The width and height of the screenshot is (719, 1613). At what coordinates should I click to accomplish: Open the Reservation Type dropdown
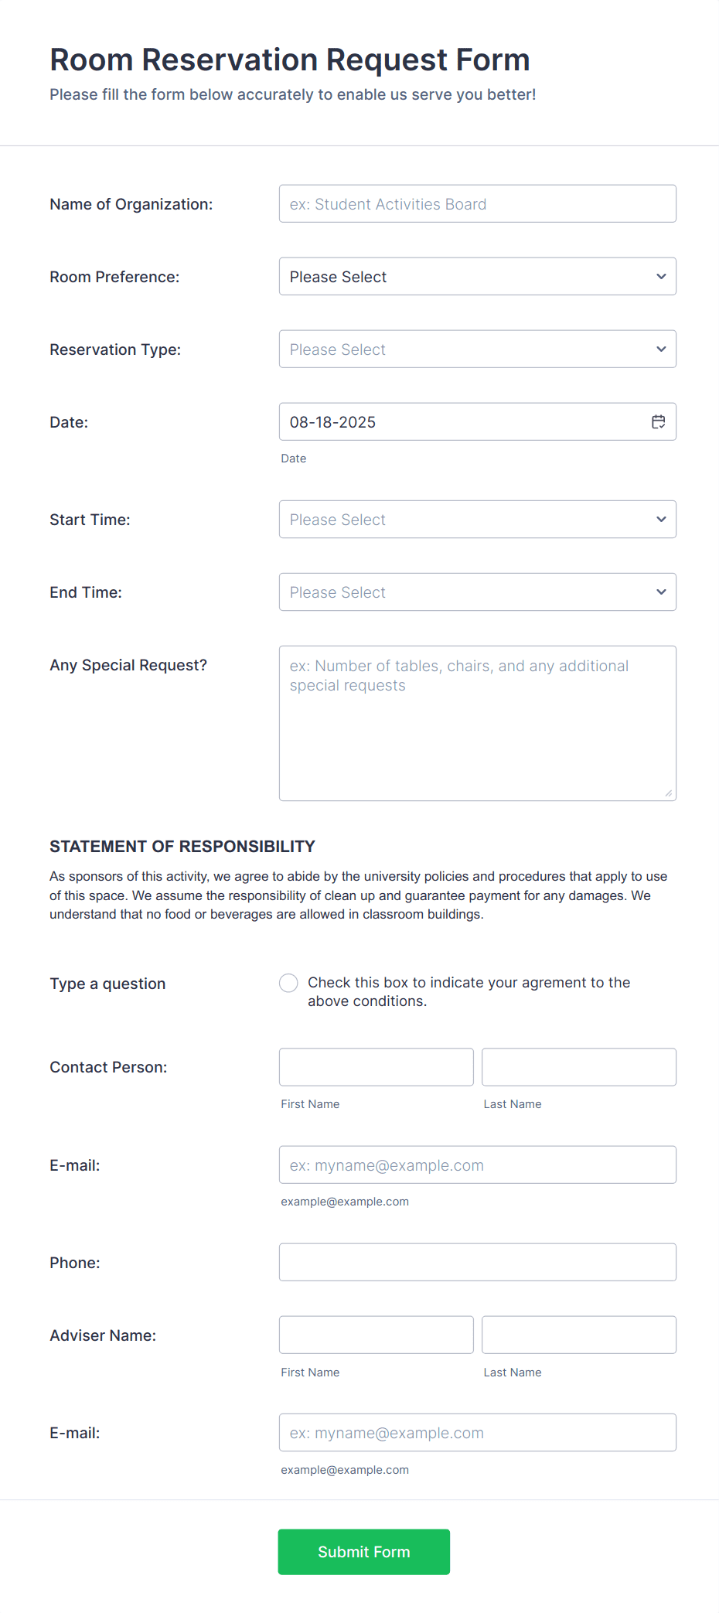tap(464, 349)
